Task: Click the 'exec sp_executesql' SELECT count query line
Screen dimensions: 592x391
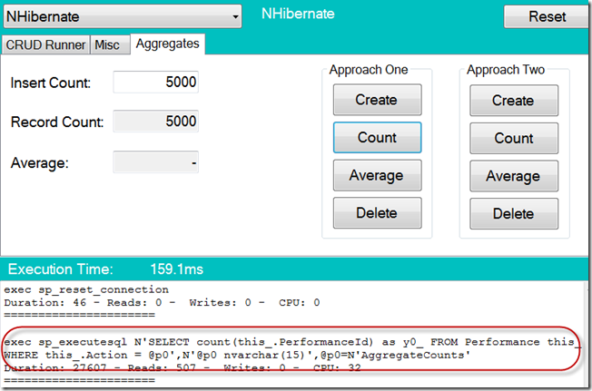Action: coord(292,342)
